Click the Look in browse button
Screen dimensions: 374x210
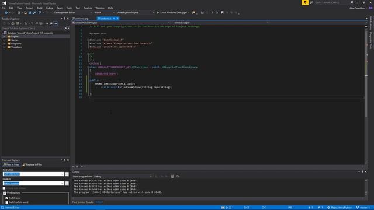[67, 184]
